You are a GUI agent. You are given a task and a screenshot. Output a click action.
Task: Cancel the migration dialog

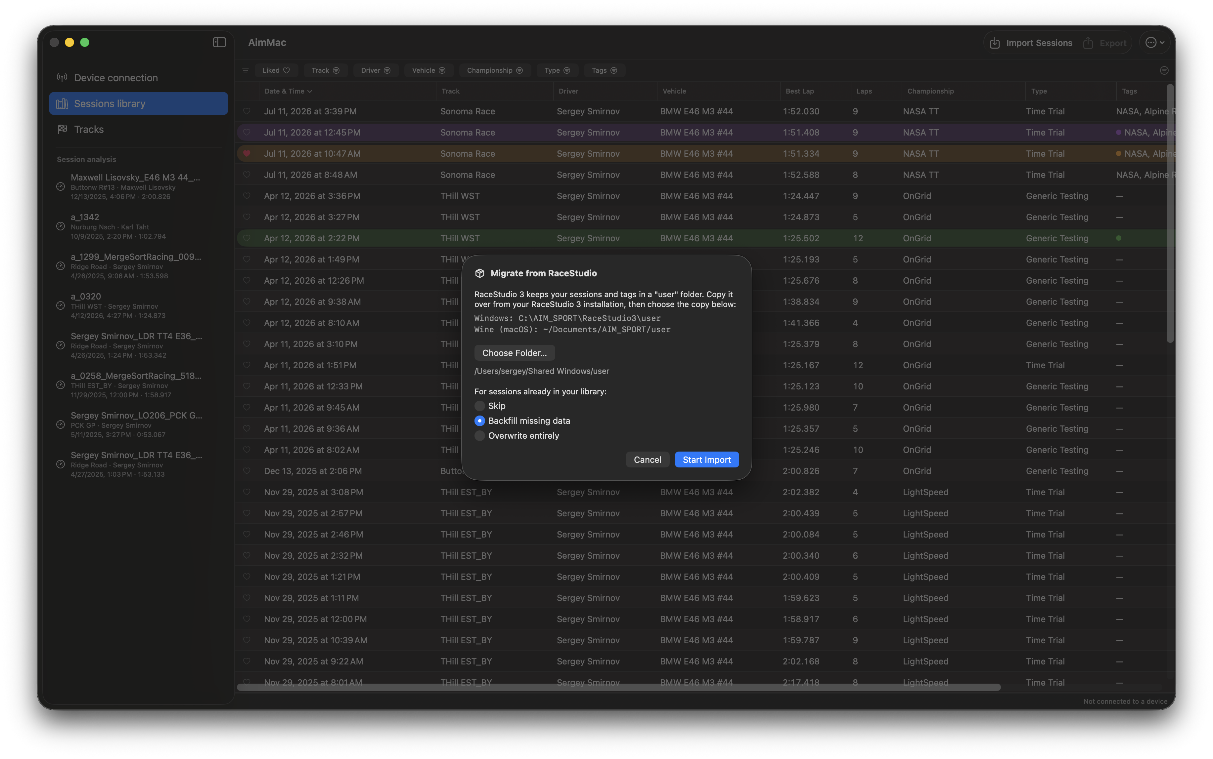(x=647, y=459)
